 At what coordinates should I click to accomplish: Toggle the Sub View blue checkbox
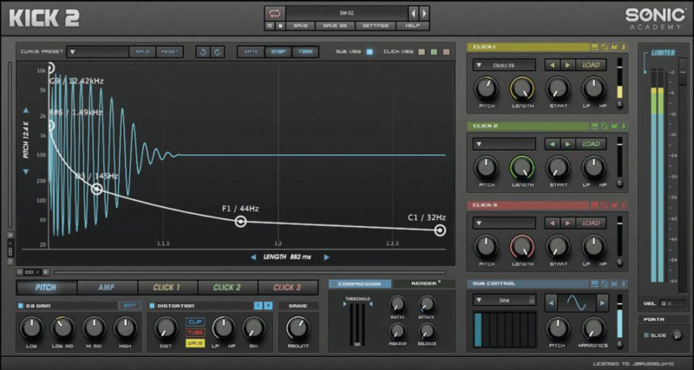(x=370, y=52)
